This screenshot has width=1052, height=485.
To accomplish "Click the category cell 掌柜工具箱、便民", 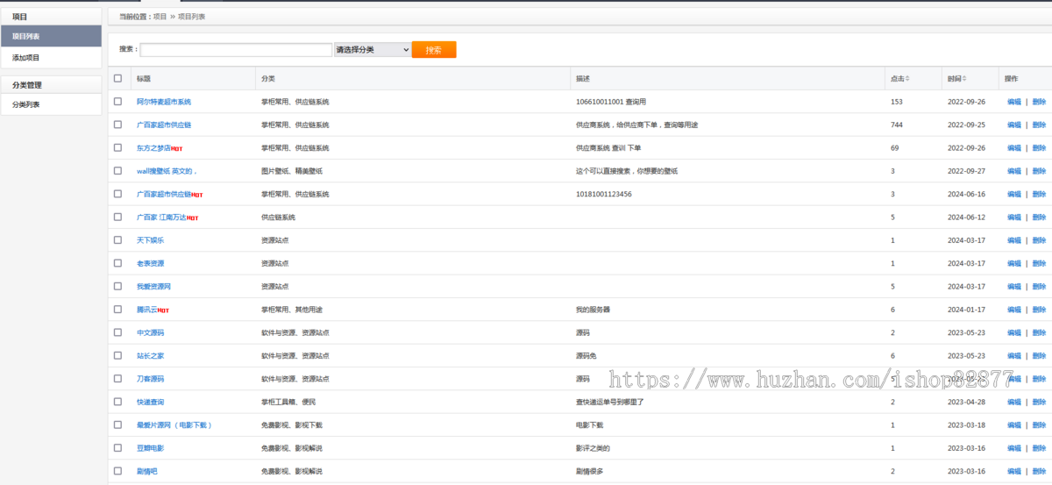I will tap(288, 402).
